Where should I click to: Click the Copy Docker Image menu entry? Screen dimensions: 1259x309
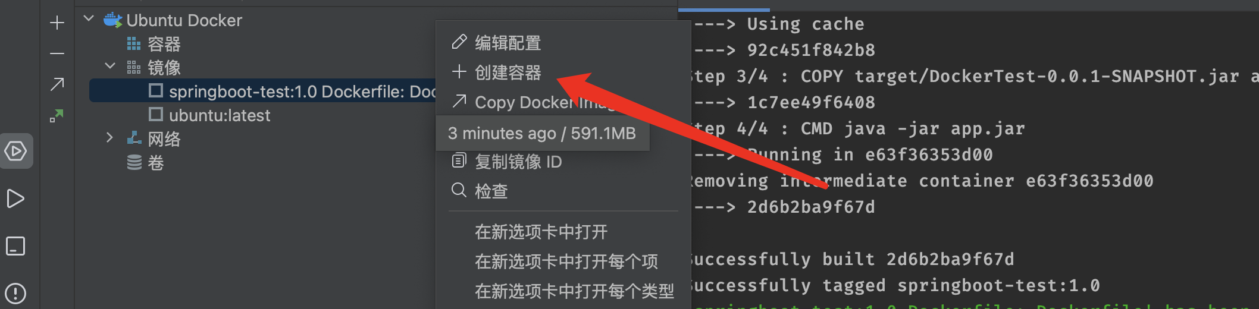[x=524, y=102]
